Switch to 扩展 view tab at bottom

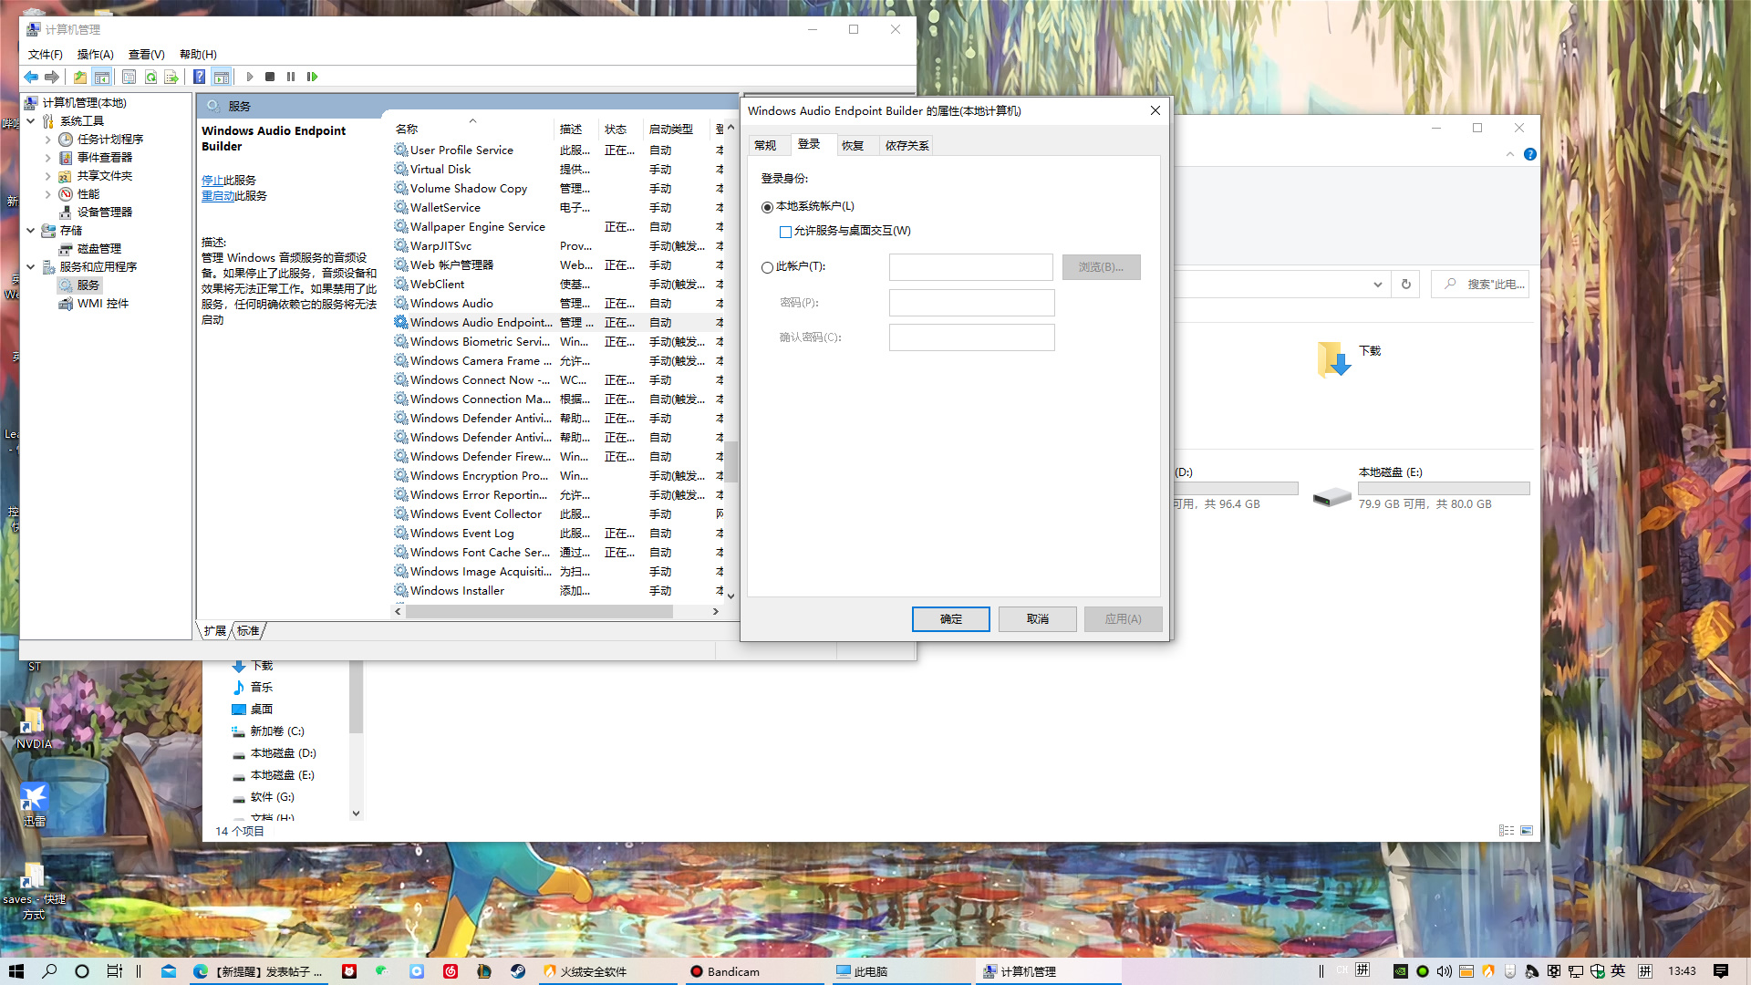tap(215, 631)
